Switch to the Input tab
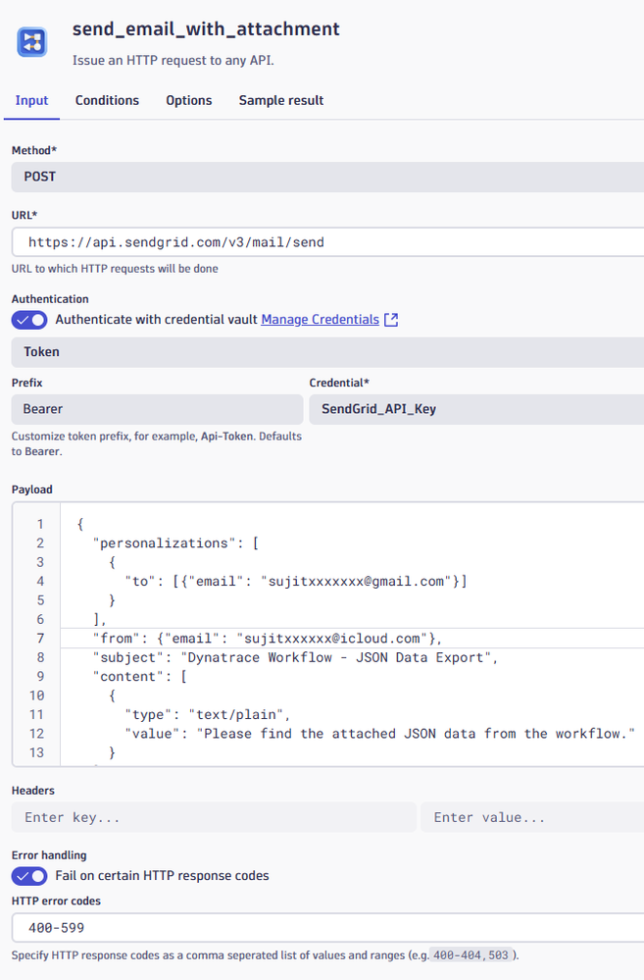 (x=31, y=101)
